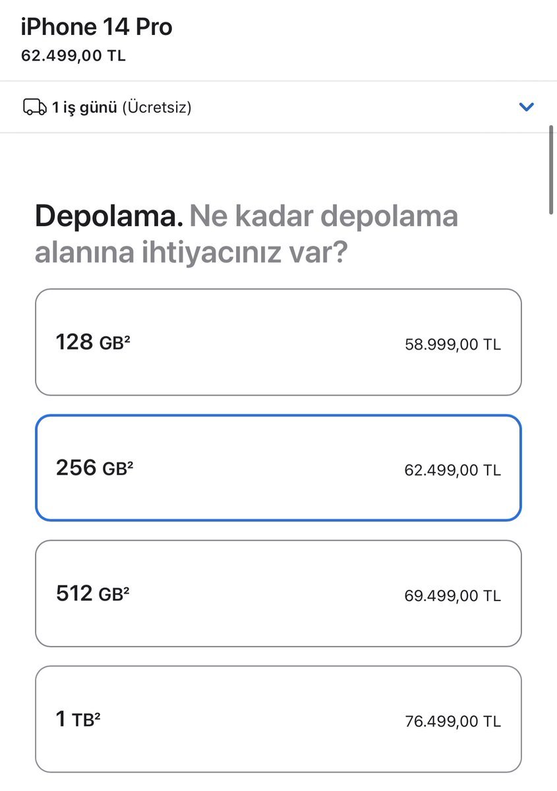Click the 76.499,00 TL price
Image resolution: width=557 pixels, height=791 pixels.
point(452,722)
